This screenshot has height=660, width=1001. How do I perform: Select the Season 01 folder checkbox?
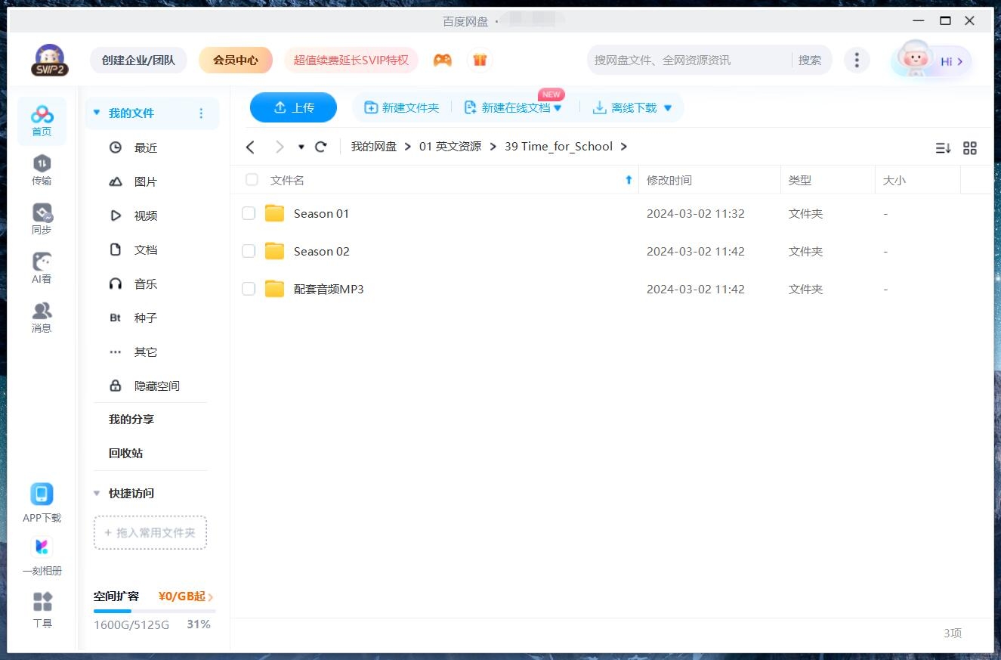[249, 213]
